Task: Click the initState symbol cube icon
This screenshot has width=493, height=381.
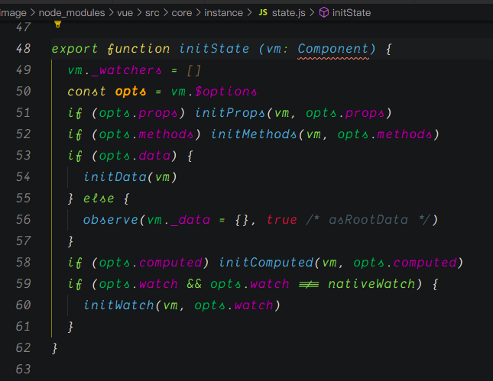Action: (324, 12)
